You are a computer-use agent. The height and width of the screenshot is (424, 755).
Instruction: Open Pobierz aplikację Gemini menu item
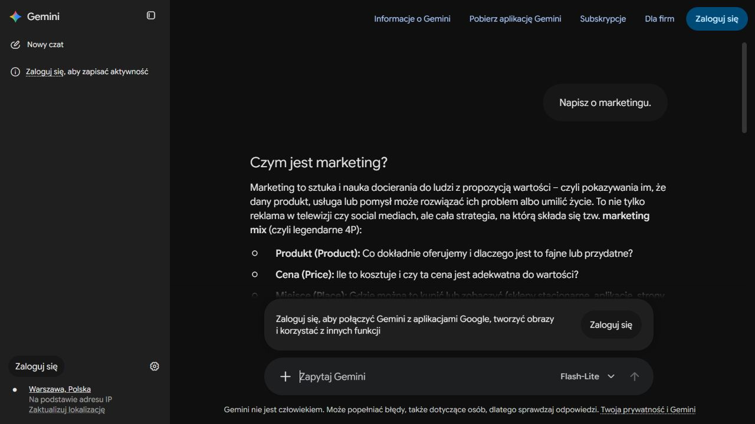coord(516,19)
